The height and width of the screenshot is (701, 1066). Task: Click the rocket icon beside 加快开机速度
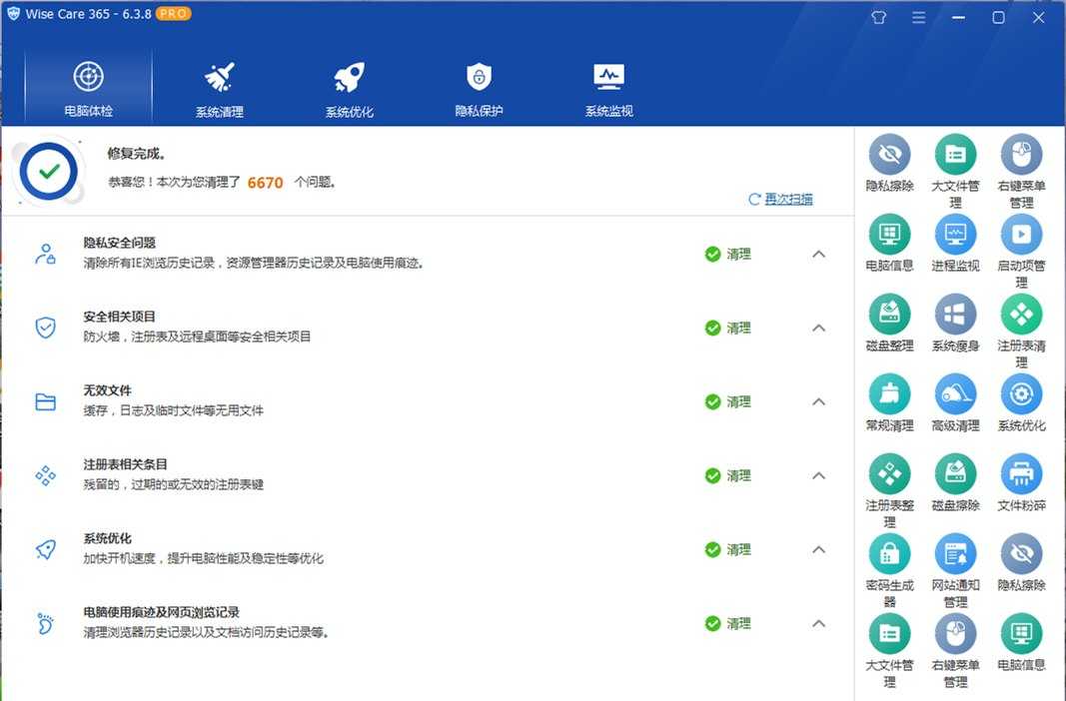click(45, 549)
